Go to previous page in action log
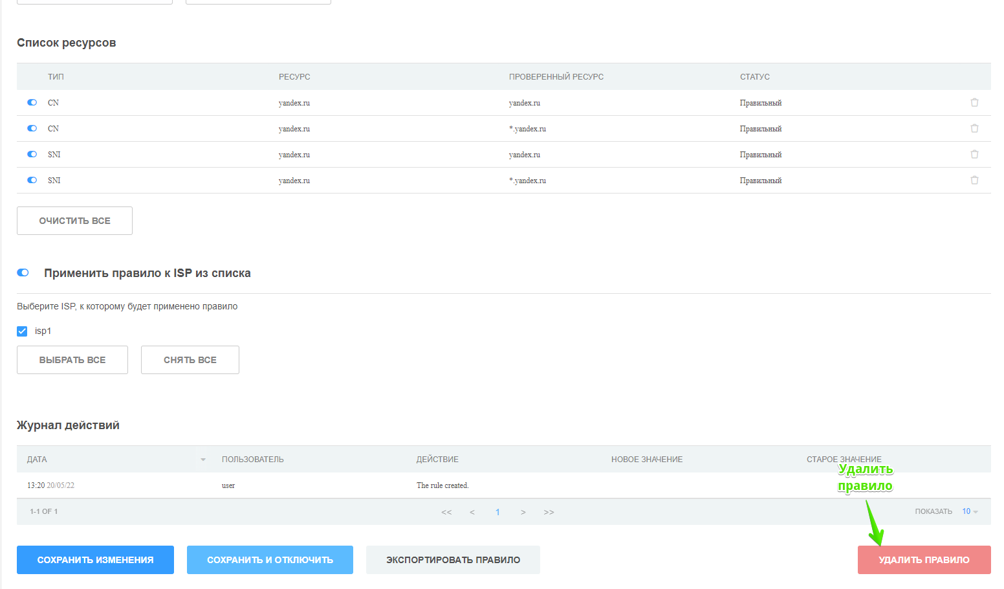 click(472, 512)
